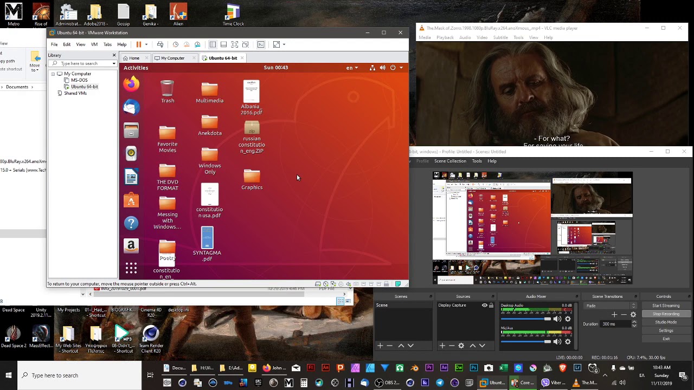Open source properties gear in OBS Sources
This screenshot has height=390, width=694.
pos(461,346)
